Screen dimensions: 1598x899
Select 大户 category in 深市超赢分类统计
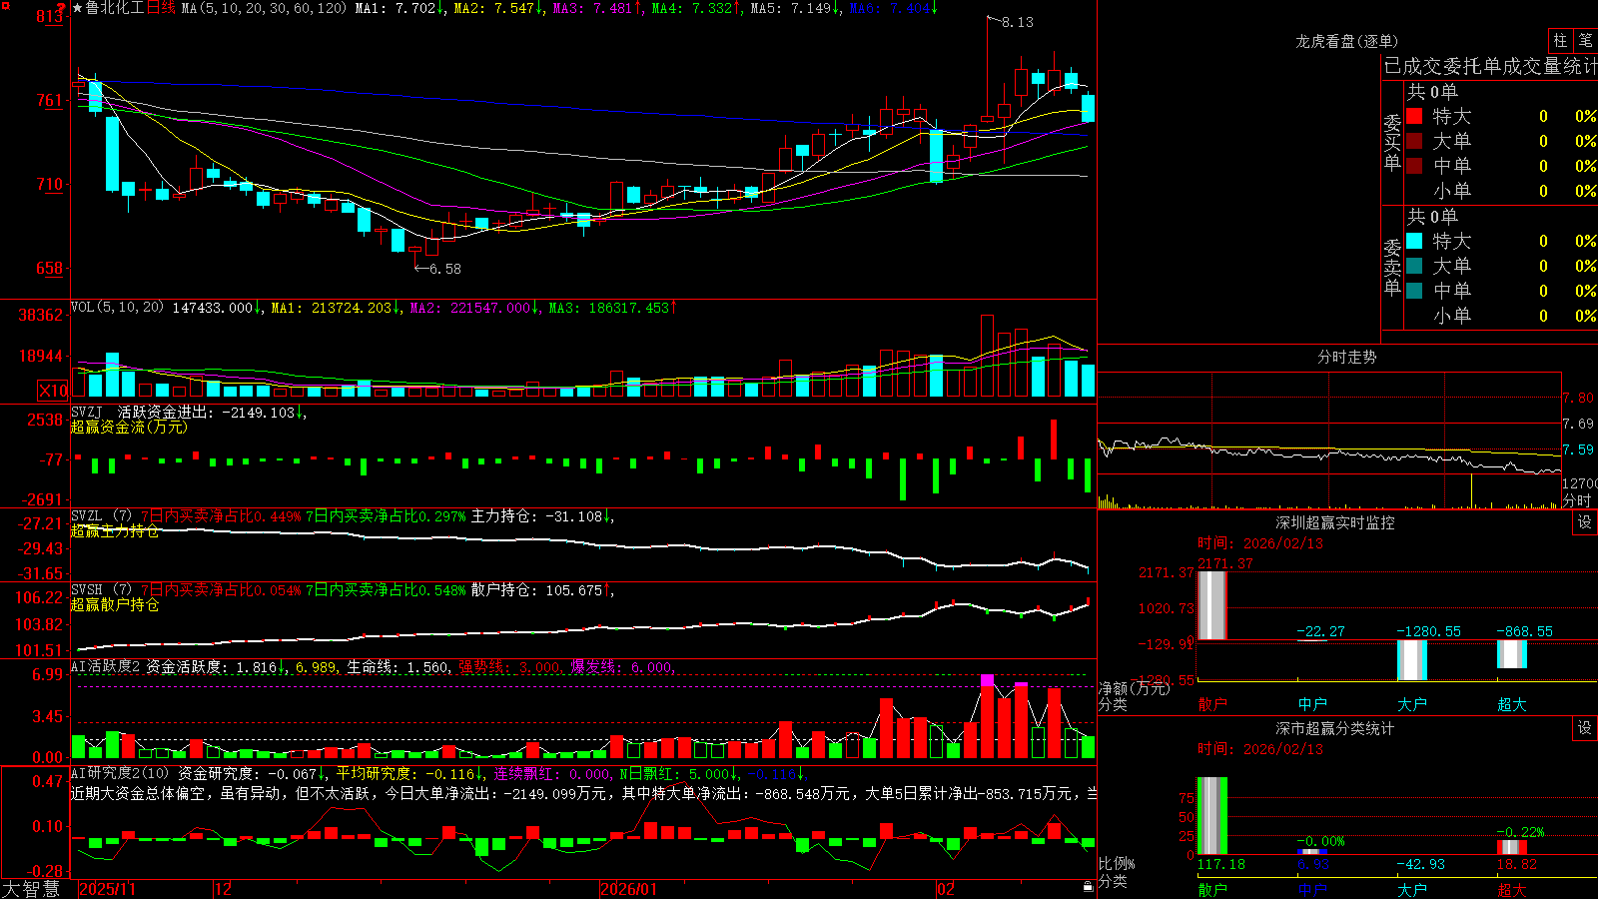(1412, 889)
